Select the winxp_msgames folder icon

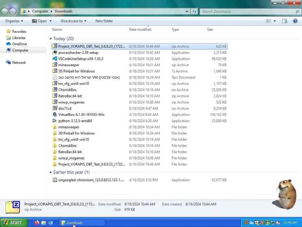55,158
